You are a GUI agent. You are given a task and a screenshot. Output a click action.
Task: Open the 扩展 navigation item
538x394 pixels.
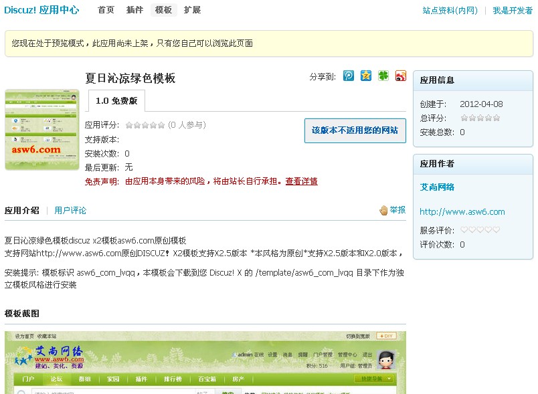click(x=192, y=10)
